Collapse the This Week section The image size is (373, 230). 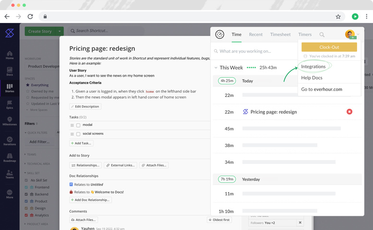point(216,68)
